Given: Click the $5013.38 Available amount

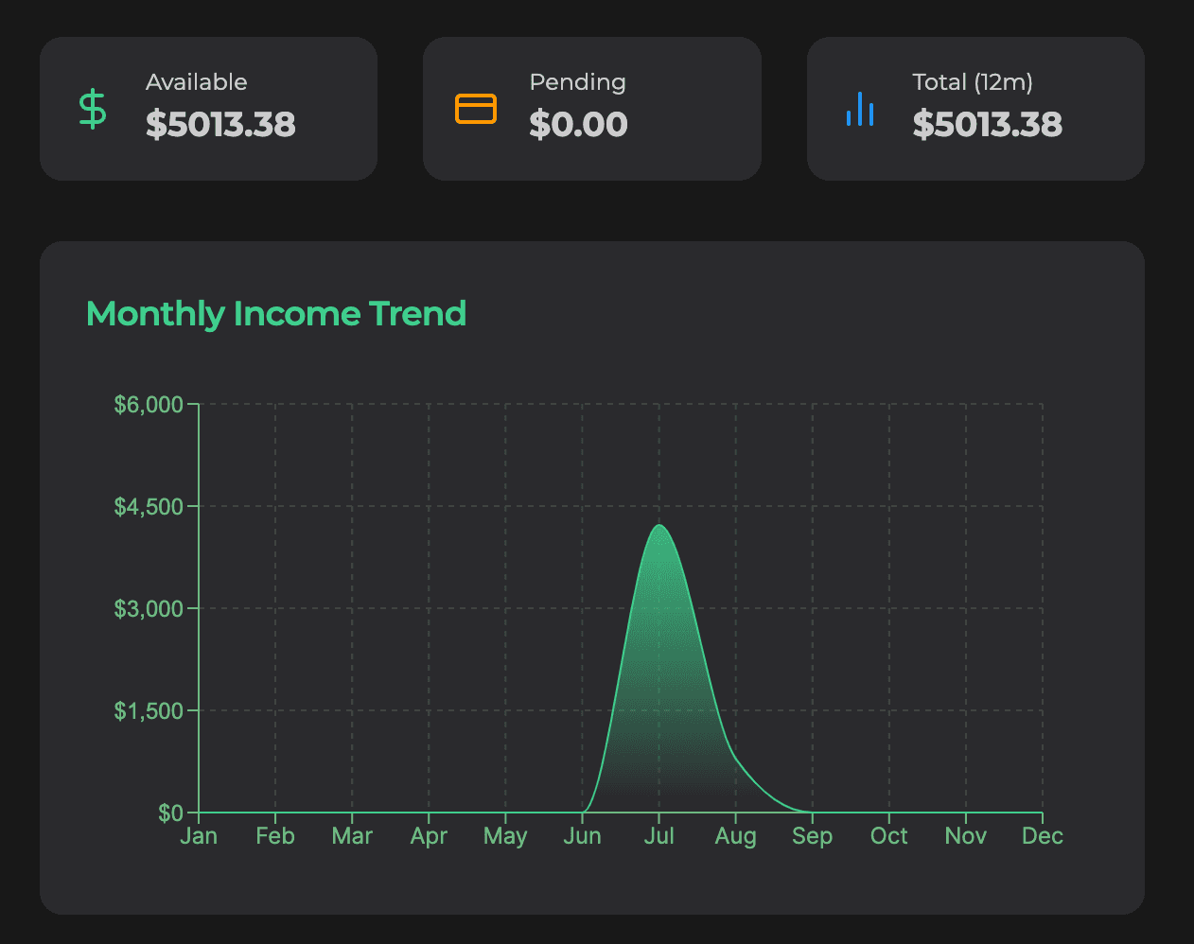Looking at the screenshot, I should (x=220, y=125).
